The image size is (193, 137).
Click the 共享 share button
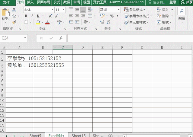pyautogui.click(x=187, y=2)
